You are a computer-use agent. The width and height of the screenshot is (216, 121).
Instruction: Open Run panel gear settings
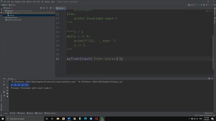tap(209, 79)
